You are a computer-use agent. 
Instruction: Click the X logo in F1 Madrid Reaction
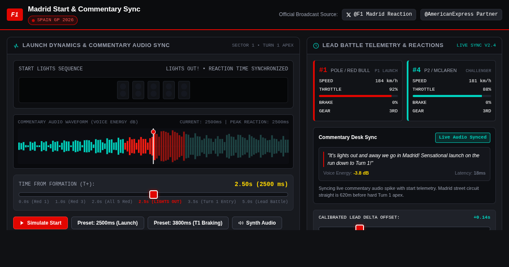349,15
